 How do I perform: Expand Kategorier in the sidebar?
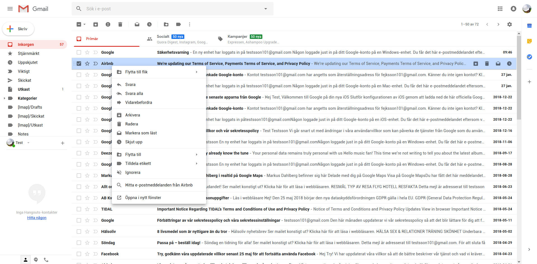(4, 98)
